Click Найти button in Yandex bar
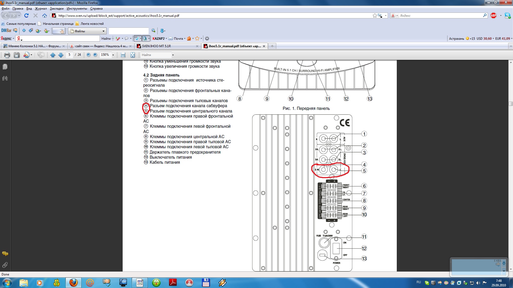Screen dimensions: 513x288 pyautogui.click(x=106, y=38)
